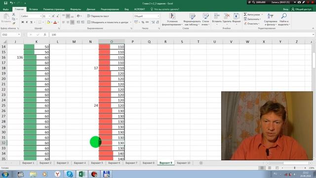Open the Формат cells menu
Image resolution: width=316 pixels, height=178 pixels.
coord(237,20)
